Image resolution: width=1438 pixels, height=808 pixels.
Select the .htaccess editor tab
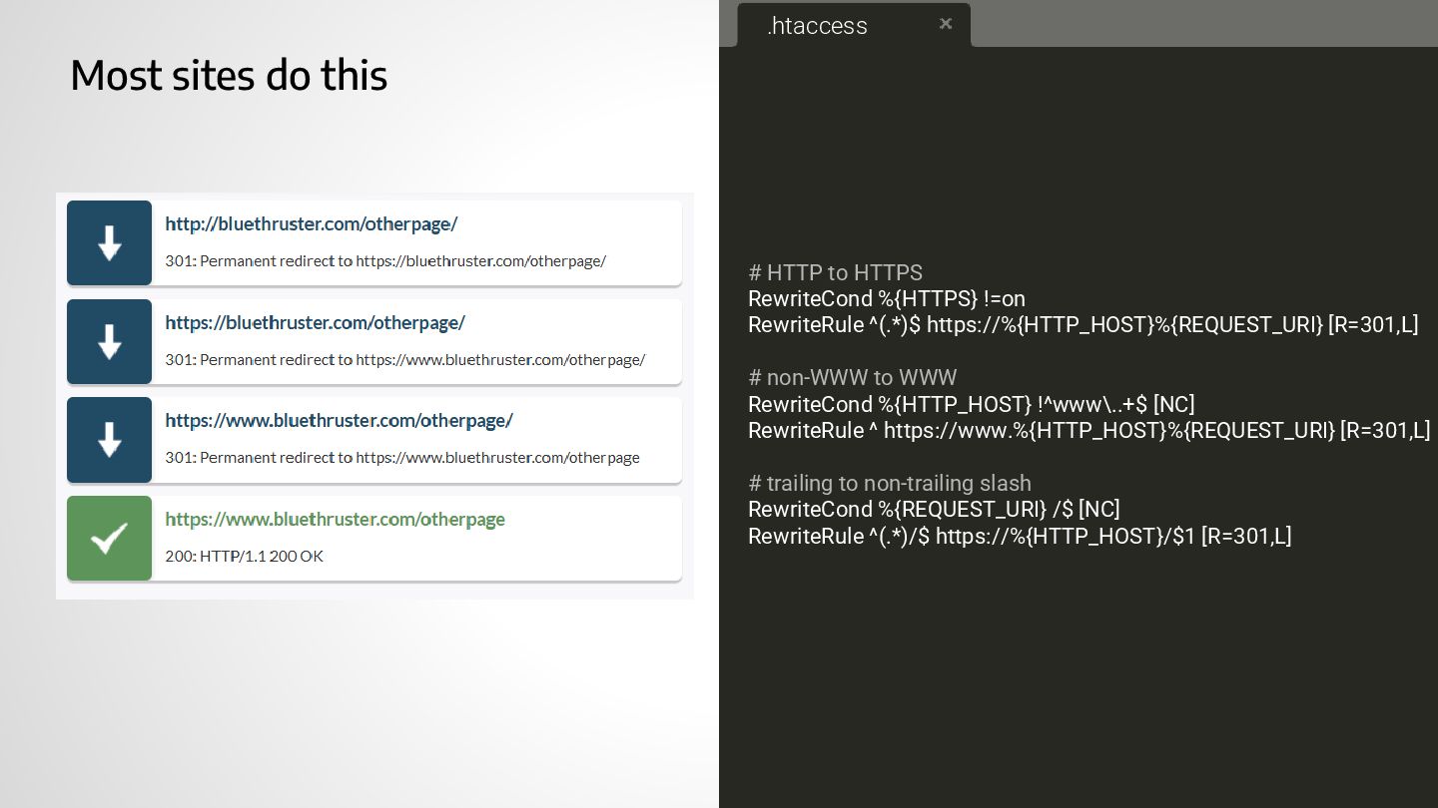point(817,26)
